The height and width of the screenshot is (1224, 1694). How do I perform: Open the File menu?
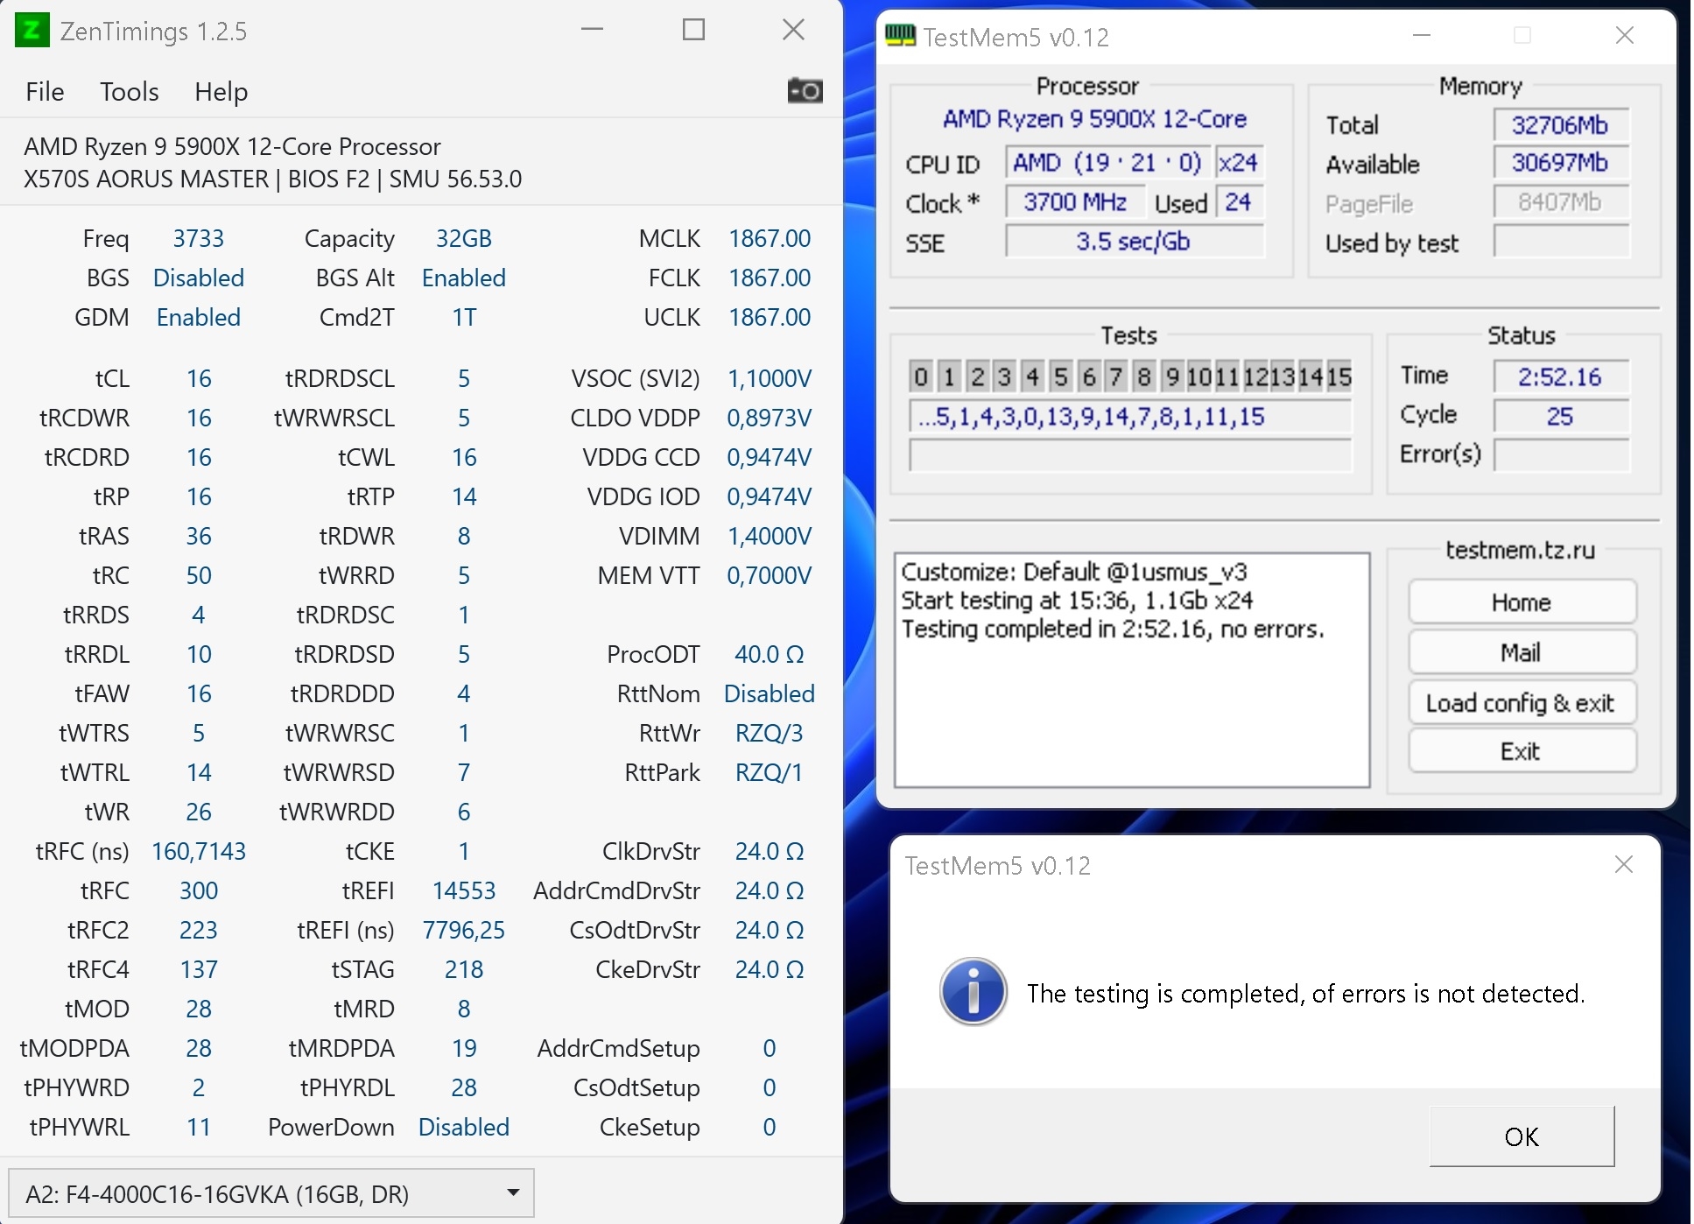[x=45, y=92]
